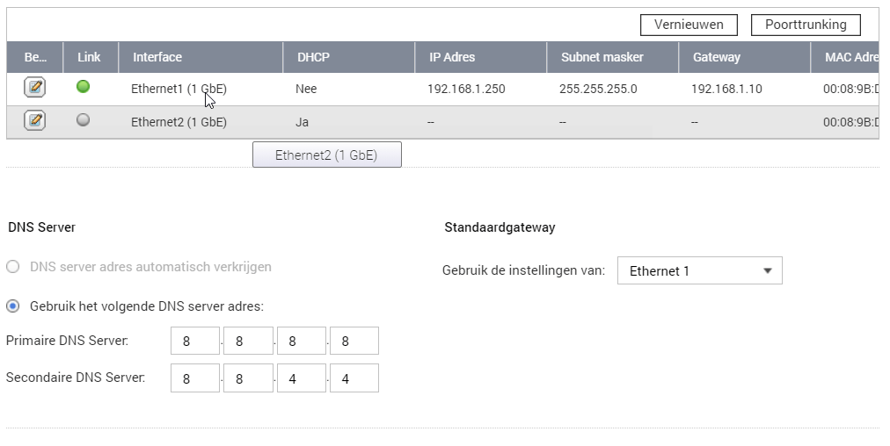Open the Poorttrunking settings
The width and height of the screenshot is (890, 446).
(x=805, y=25)
